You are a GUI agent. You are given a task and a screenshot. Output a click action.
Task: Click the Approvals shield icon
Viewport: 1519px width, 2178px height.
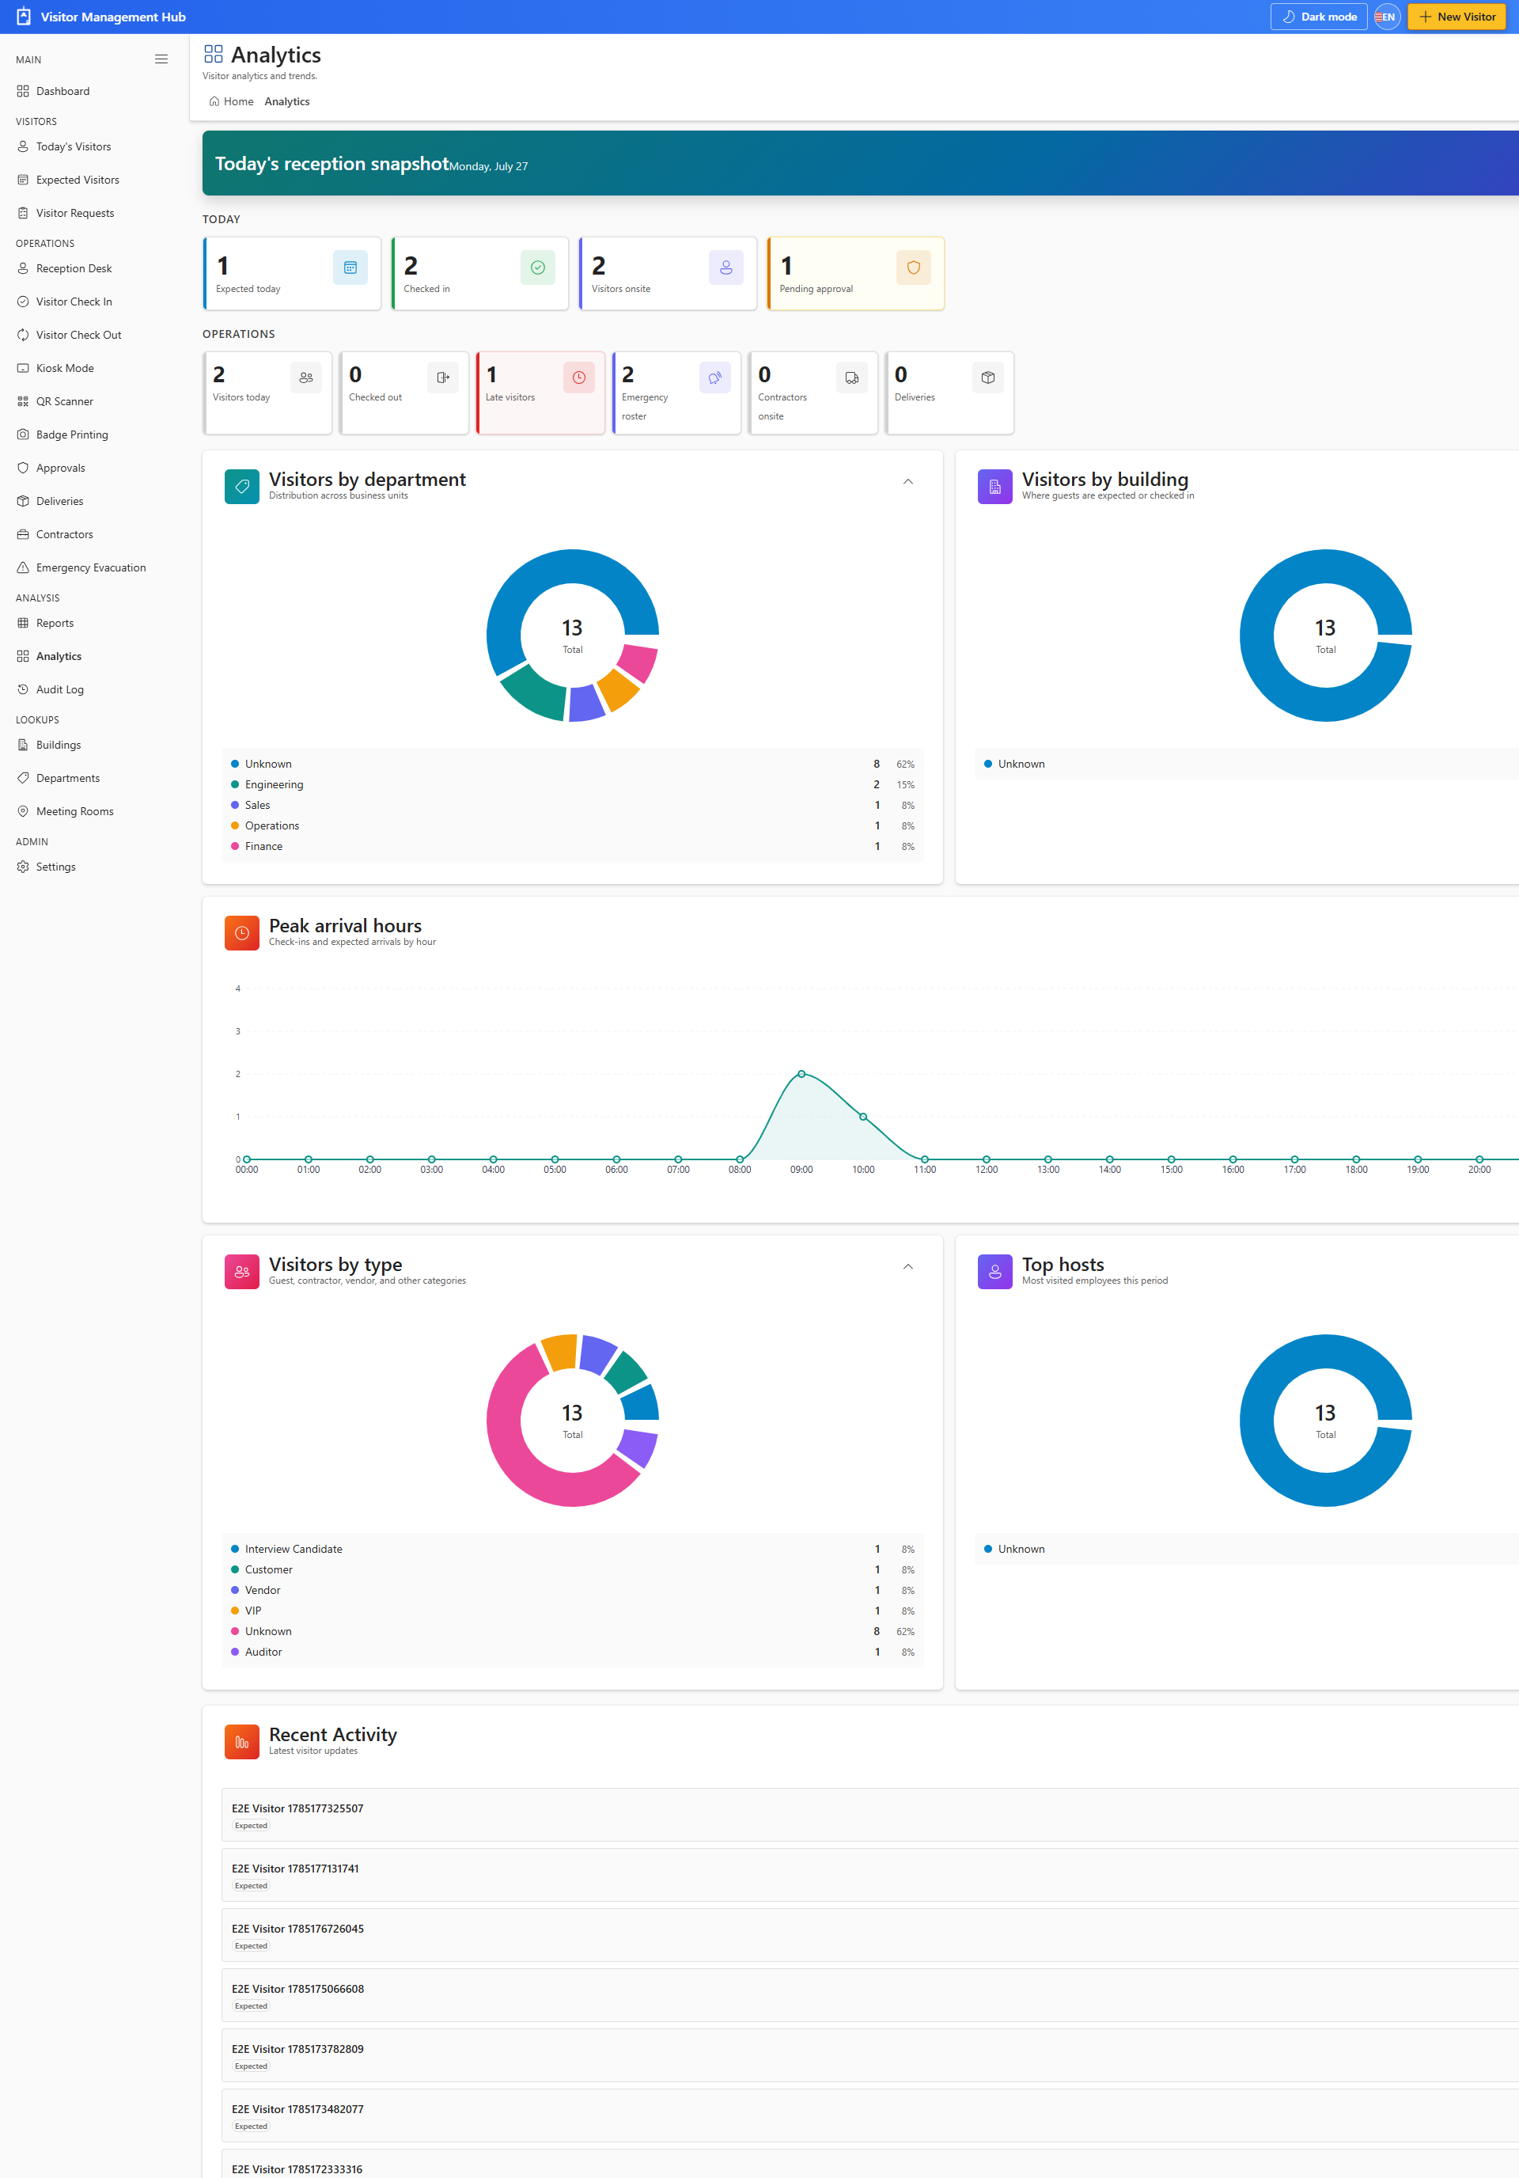(x=23, y=468)
